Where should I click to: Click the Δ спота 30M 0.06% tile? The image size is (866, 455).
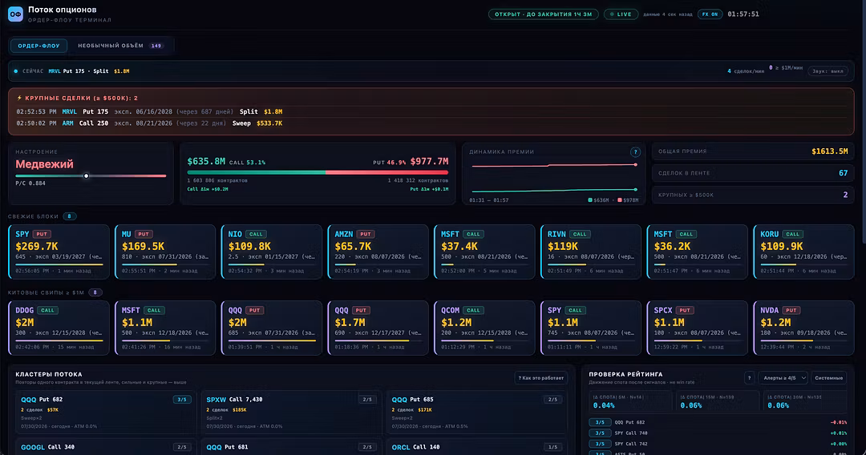click(805, 401)
